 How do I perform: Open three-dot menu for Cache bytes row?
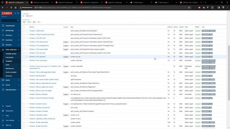(x=27, y=31)
